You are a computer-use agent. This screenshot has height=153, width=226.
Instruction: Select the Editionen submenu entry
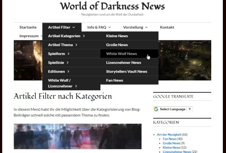[x=71, y=72]
